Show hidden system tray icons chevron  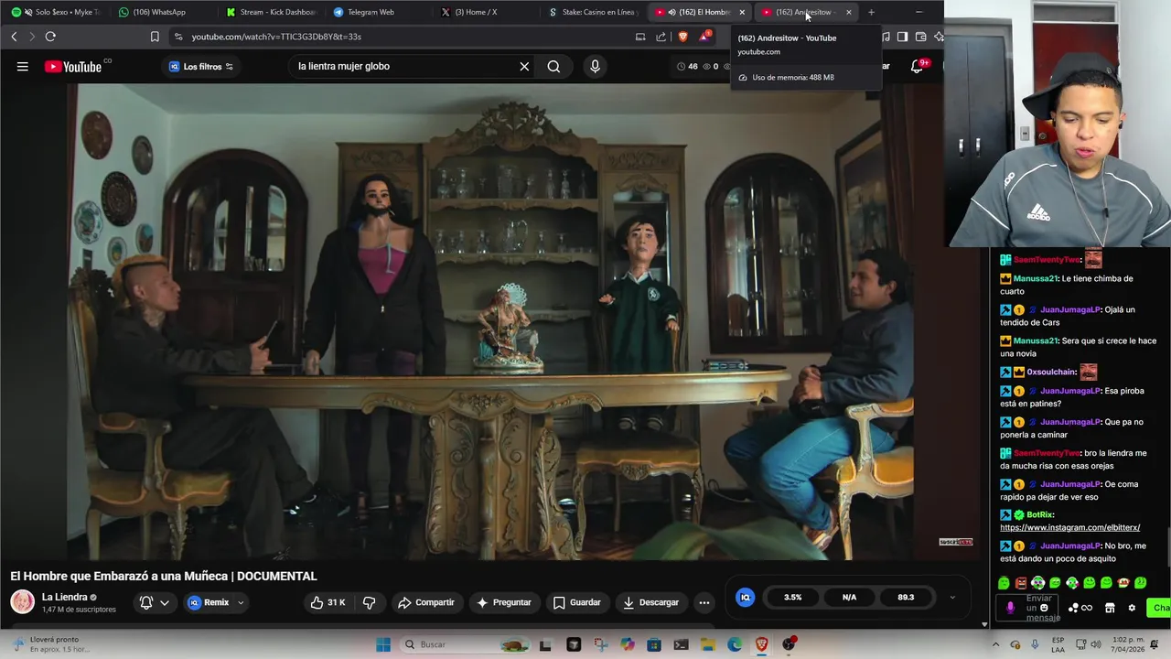pos(995,644)
